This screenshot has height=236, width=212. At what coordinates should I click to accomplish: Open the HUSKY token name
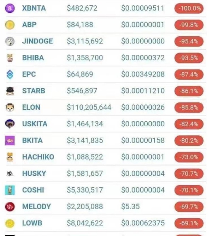34,174
